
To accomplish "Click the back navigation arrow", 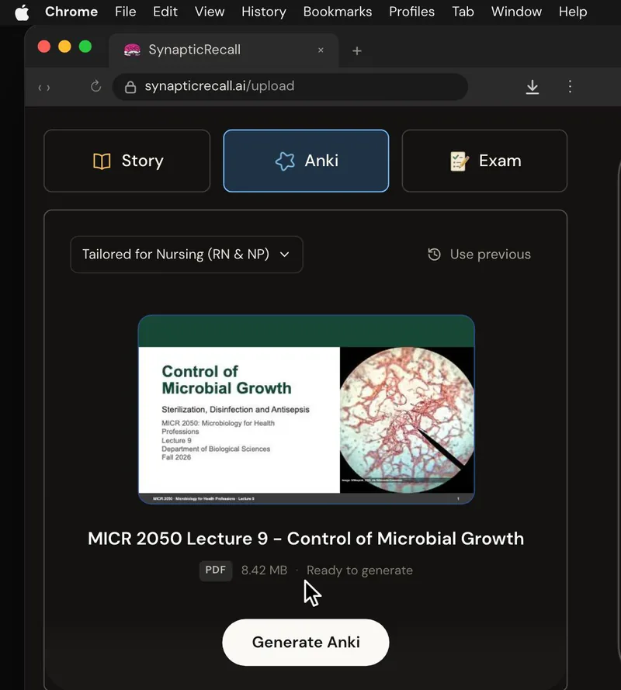I will (40, 88).
